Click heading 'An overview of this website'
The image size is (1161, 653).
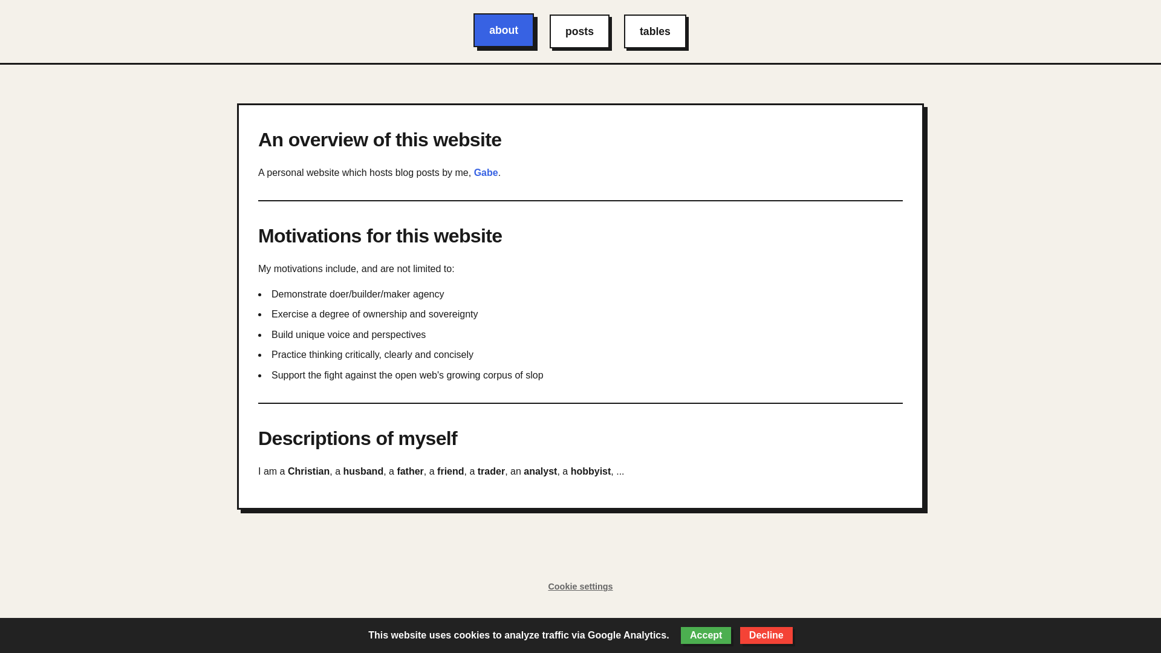click(380, 140)
